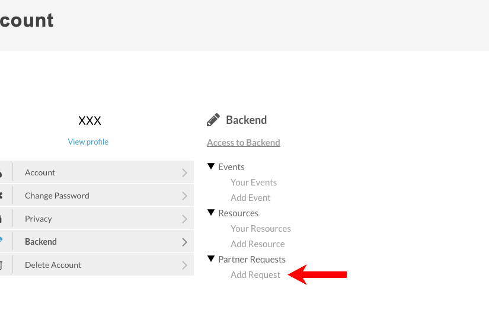Follow the Access to Backend link
Viewport: 489px width, 320px height.
click(244, 143)
